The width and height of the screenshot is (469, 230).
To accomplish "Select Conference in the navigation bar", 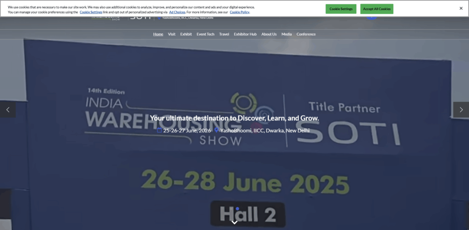I will [x=306, y=34].
